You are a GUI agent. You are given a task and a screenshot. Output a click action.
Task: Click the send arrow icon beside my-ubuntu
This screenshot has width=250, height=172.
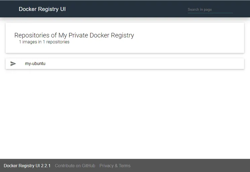pyautogui.click(x=13, y=64)
